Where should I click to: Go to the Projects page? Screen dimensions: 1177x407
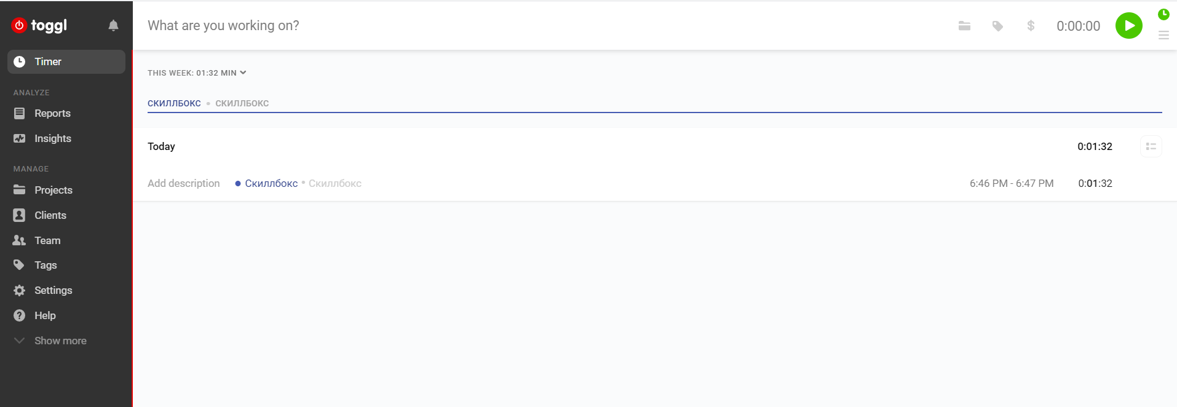(53, 190)
